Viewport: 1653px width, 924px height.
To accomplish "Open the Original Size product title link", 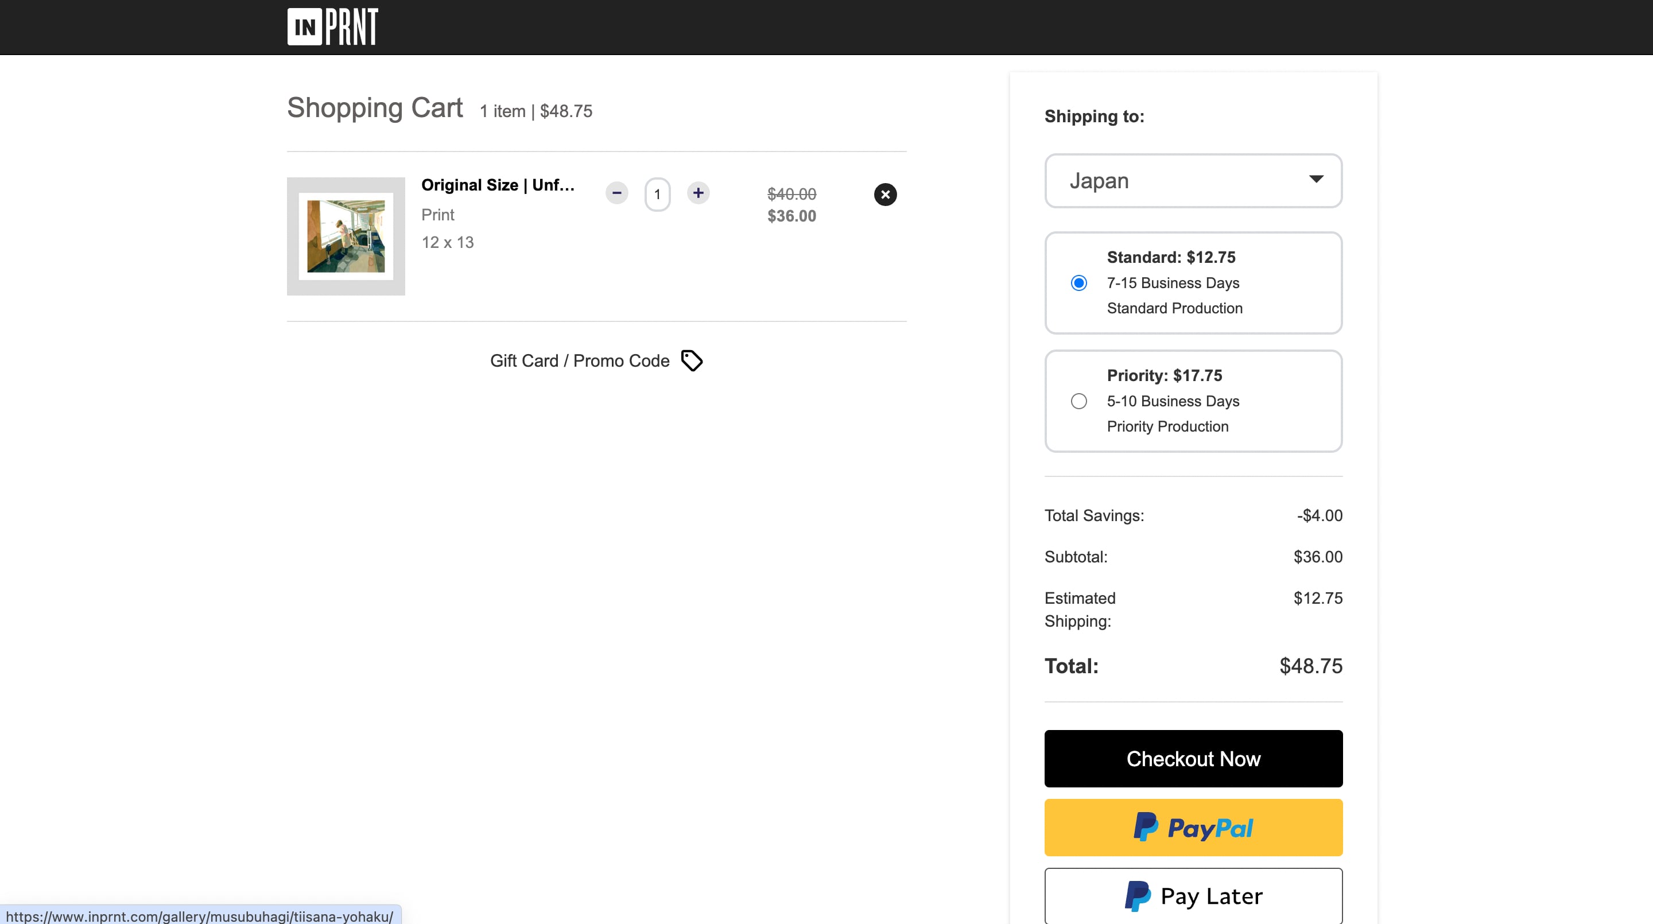I will pos(497,185).
